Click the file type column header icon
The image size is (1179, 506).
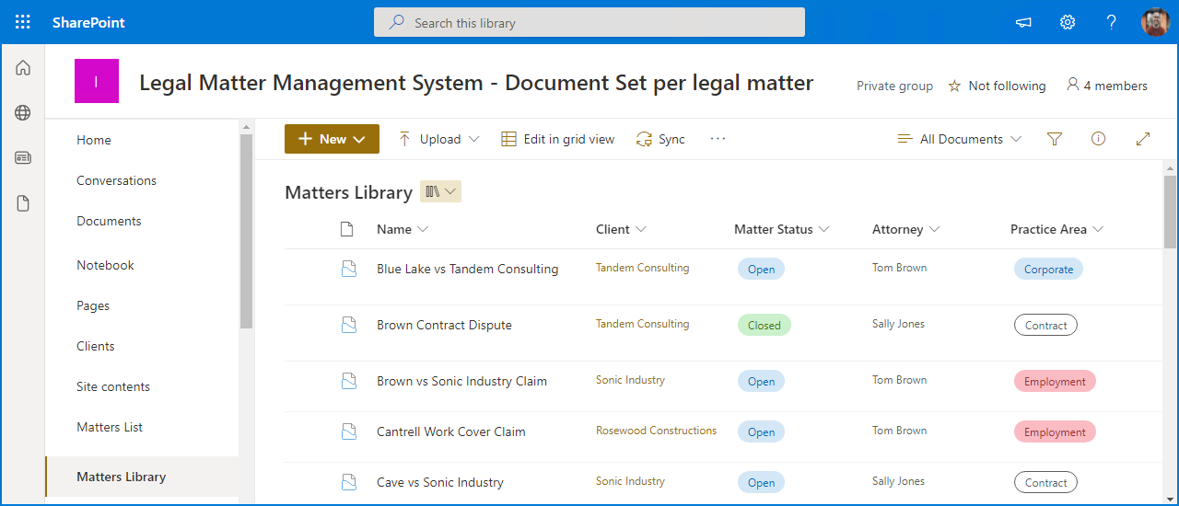(346, 229)
